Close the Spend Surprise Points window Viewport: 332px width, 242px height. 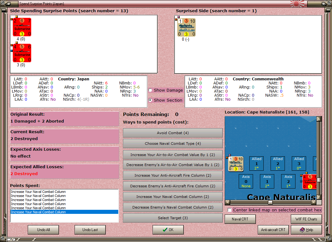(324, 4)
